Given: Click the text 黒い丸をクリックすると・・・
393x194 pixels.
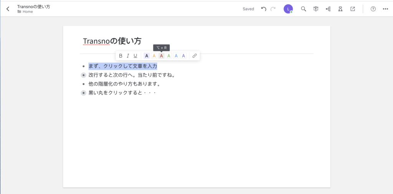Looking at the screenshot, I should tap(122, 93).
